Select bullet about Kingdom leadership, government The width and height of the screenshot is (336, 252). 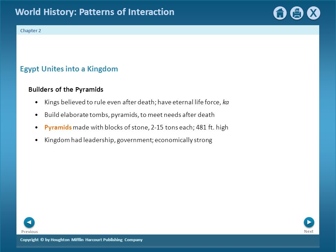click(x=128, y=140)
